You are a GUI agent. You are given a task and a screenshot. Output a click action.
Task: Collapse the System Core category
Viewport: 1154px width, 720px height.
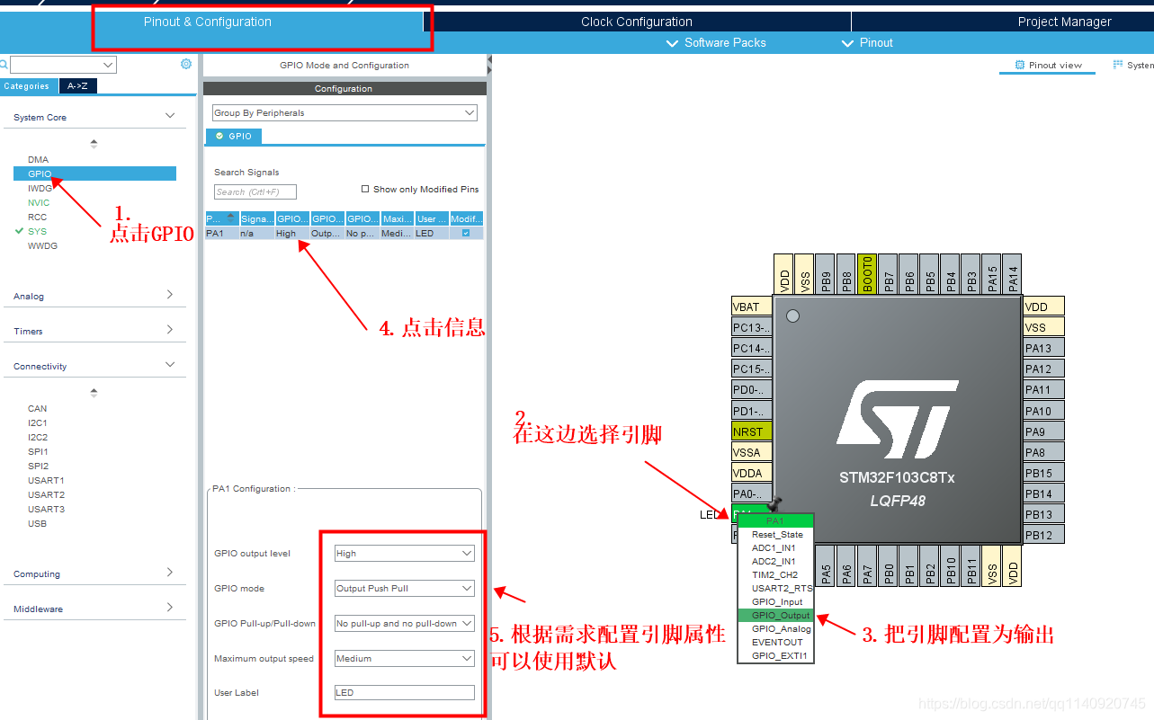pos(170,116)
